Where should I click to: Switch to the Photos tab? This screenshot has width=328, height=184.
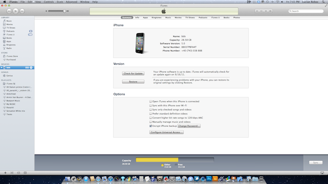click(237, 18)
